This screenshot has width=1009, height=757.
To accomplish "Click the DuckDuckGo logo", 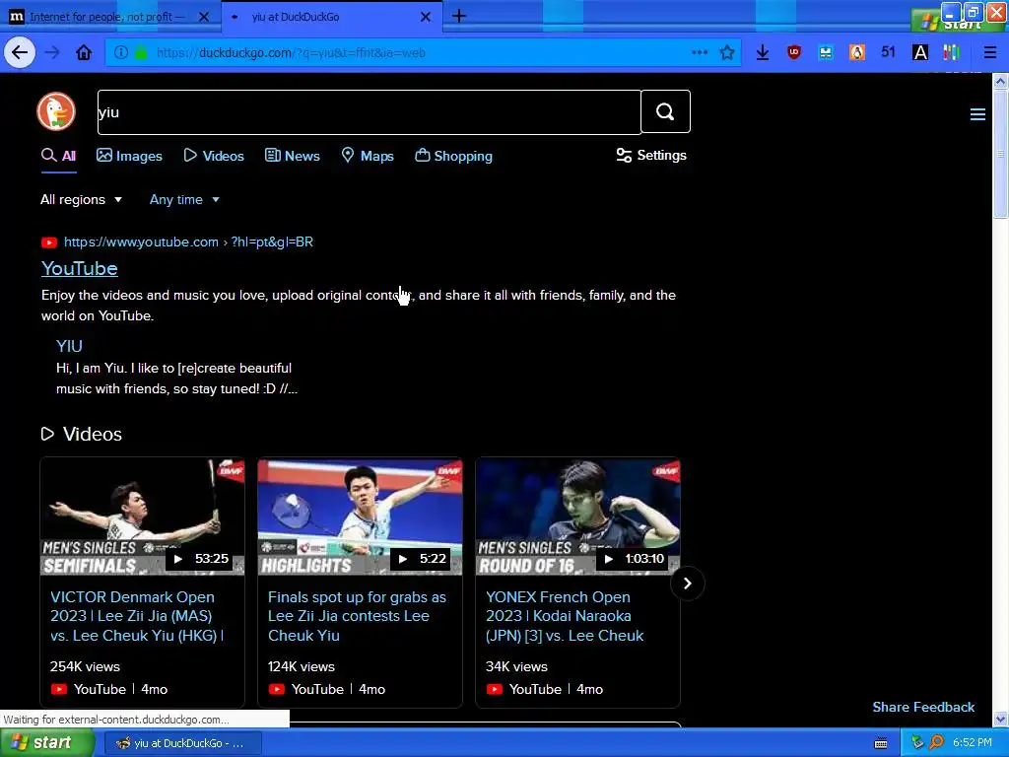I will [56, 111].
